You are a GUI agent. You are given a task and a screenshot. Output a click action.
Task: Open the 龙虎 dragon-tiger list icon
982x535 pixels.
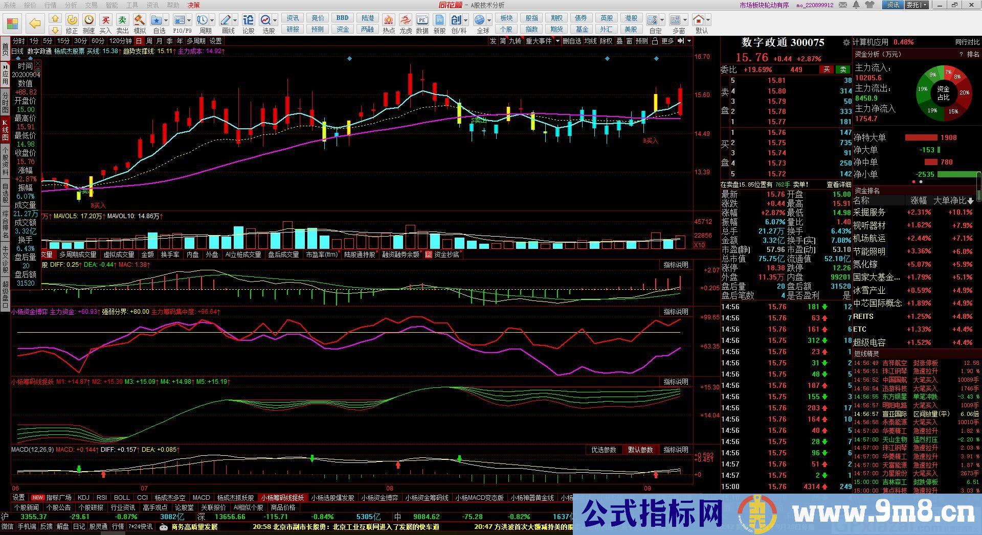coord(405,20)
